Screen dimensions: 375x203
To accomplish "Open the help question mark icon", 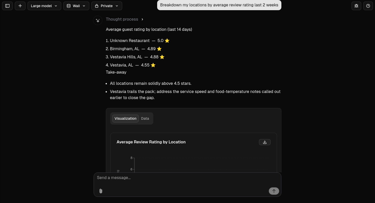I will (368, 6).
